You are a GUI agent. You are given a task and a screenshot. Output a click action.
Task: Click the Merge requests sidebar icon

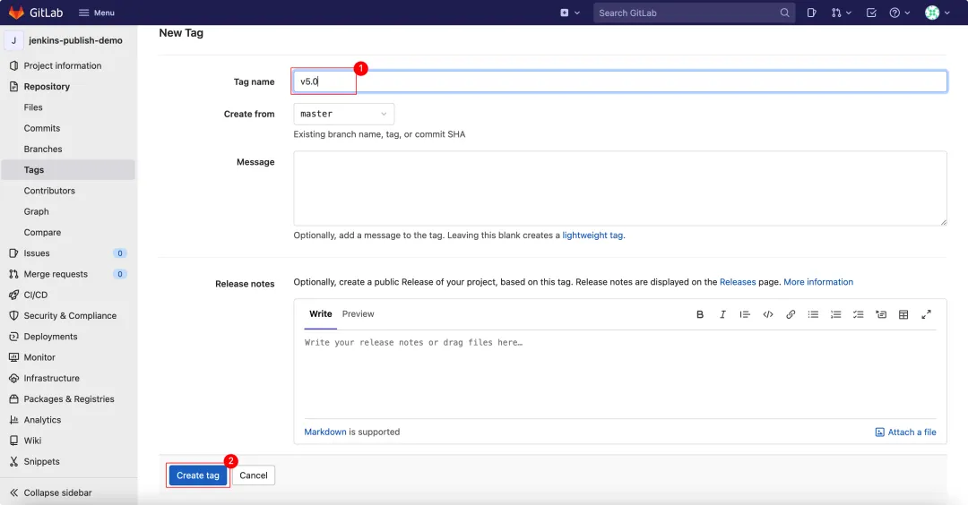(13, 274)
